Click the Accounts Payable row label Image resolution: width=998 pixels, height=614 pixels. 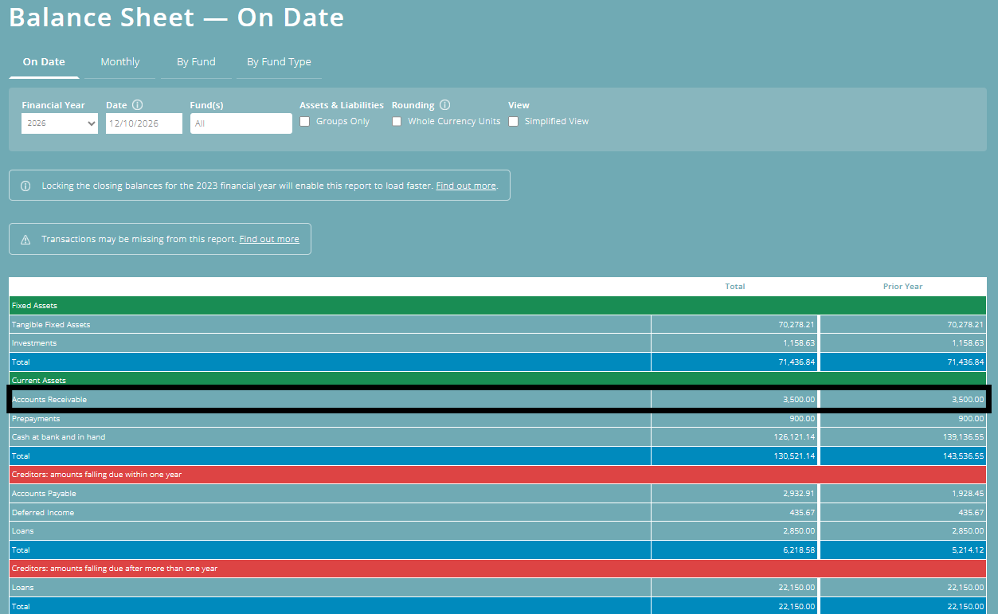(44, 494)
